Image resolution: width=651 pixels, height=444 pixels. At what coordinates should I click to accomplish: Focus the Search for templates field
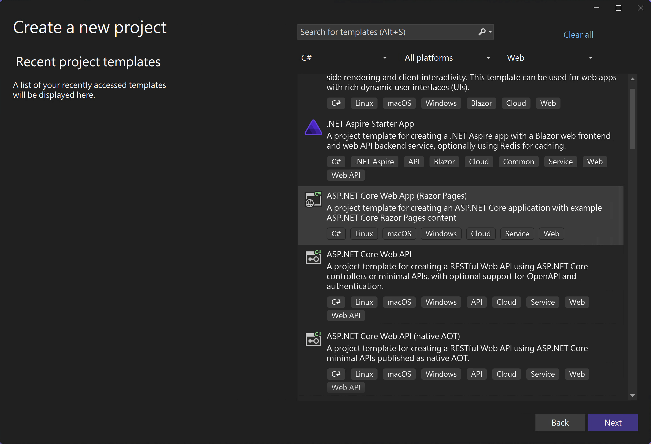tap(387, 32)
